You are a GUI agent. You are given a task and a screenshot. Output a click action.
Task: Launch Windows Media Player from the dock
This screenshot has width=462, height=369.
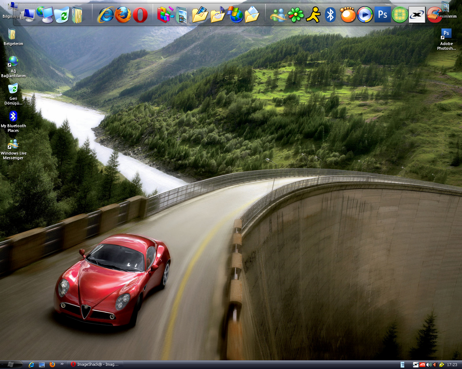pos(365,15)
